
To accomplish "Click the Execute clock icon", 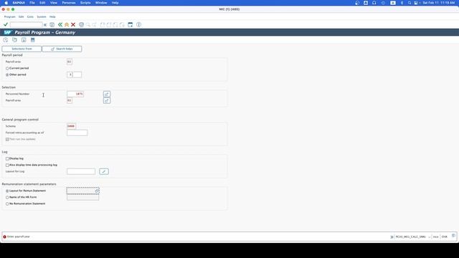I will [x=6, y=40].
